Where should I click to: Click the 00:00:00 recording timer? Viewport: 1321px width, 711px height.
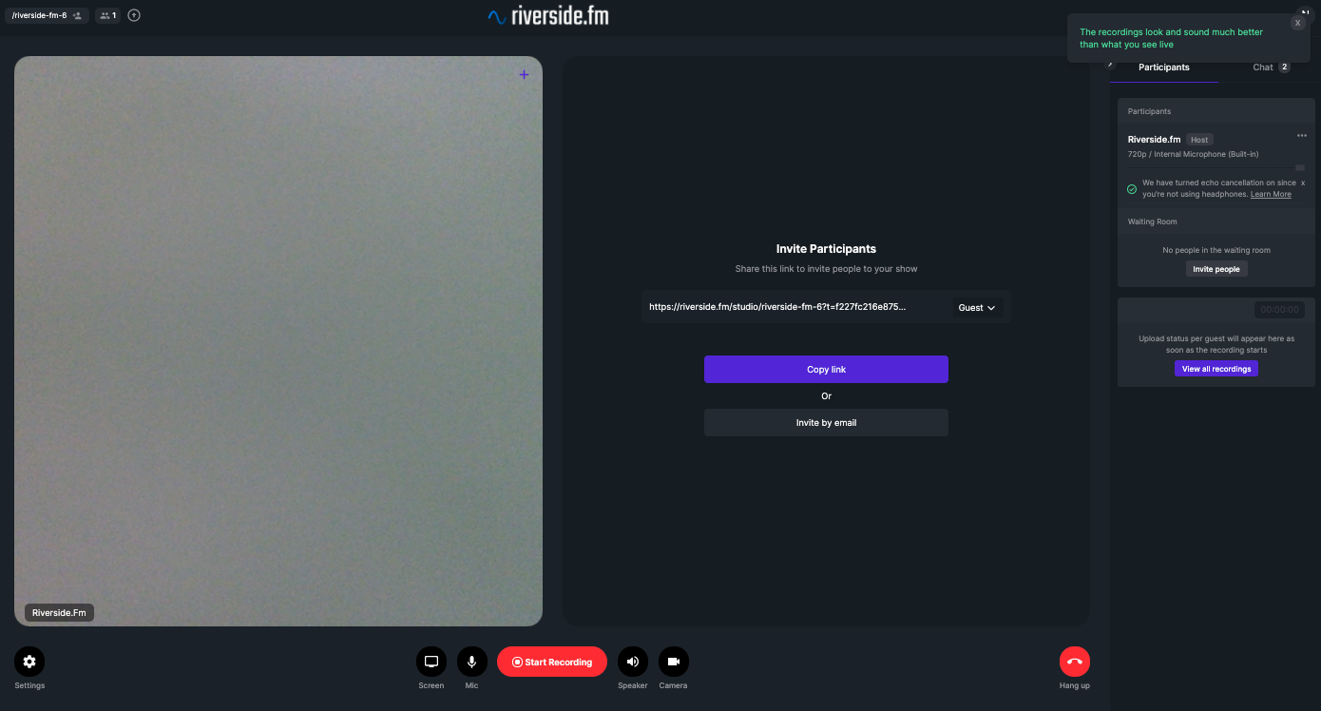1280,310
